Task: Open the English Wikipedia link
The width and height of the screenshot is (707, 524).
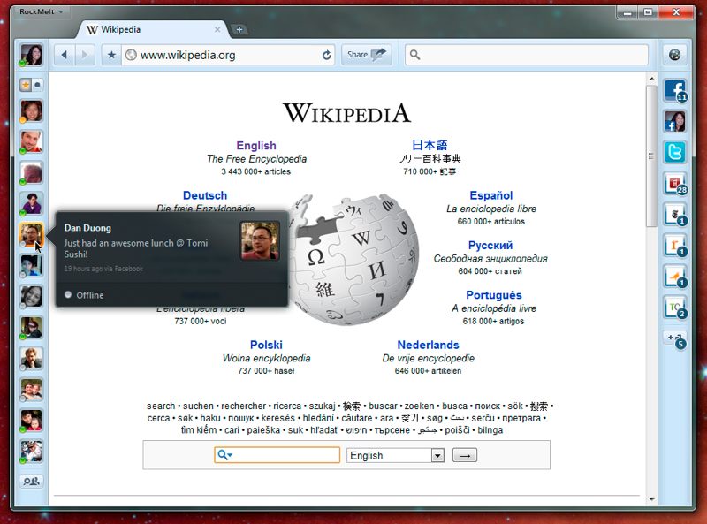Action: tap(256, 146)
